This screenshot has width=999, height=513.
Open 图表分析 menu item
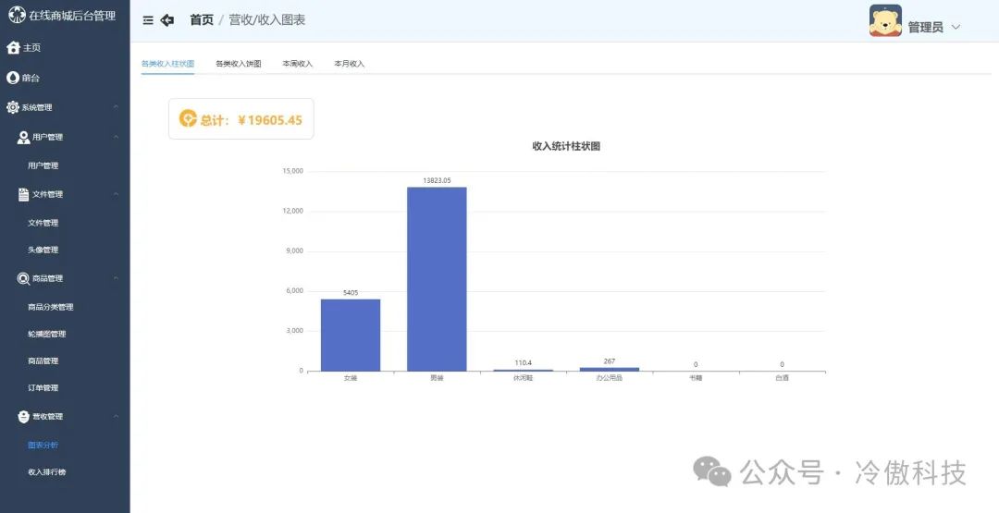43,446
